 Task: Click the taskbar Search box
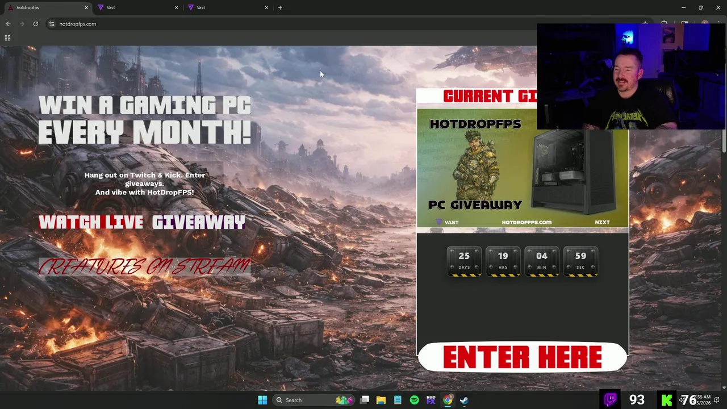tap(312, 400)
